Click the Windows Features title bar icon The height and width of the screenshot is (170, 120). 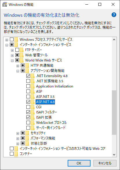5,5
